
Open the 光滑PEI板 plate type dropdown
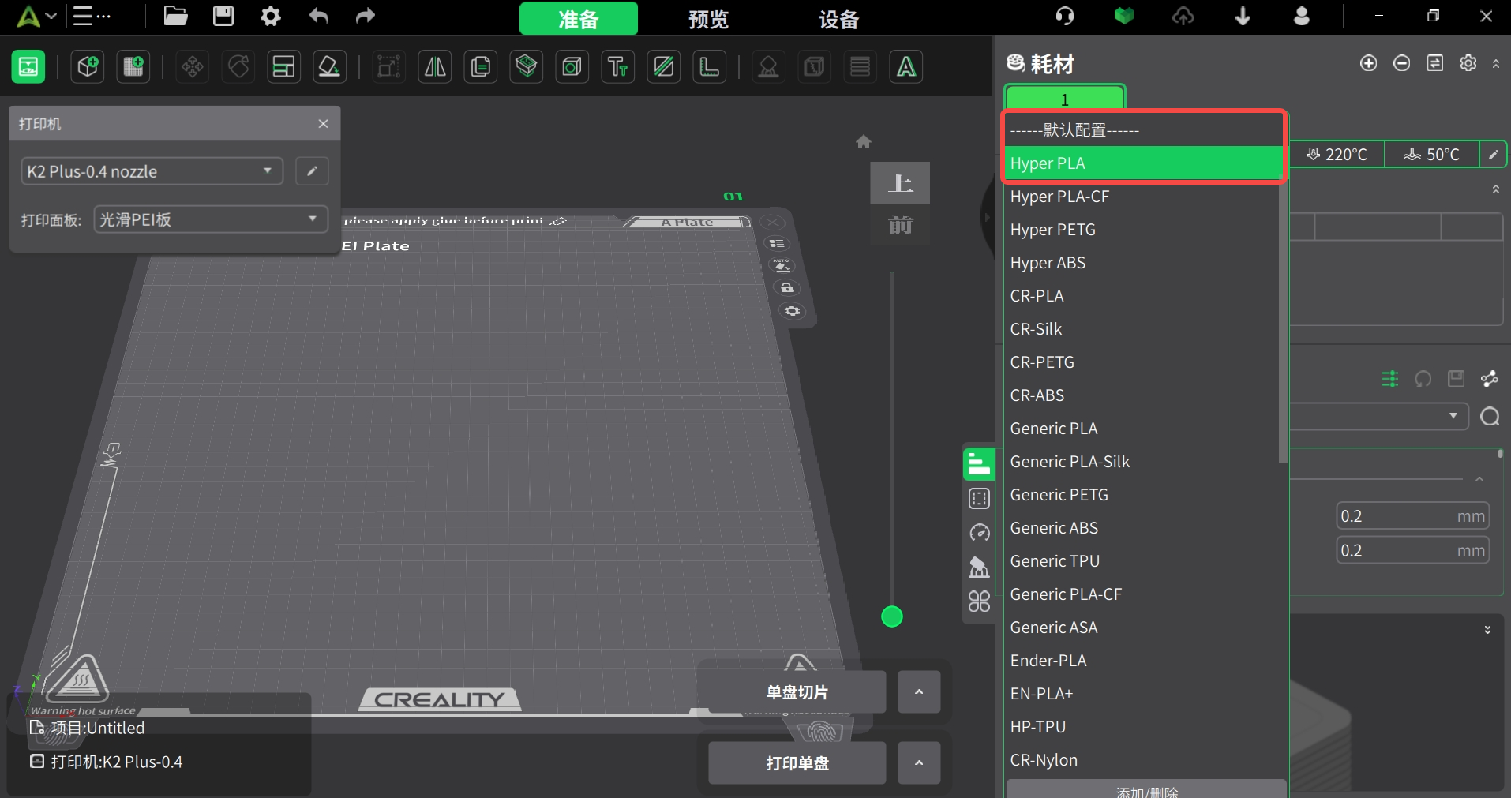click(211, 219)
